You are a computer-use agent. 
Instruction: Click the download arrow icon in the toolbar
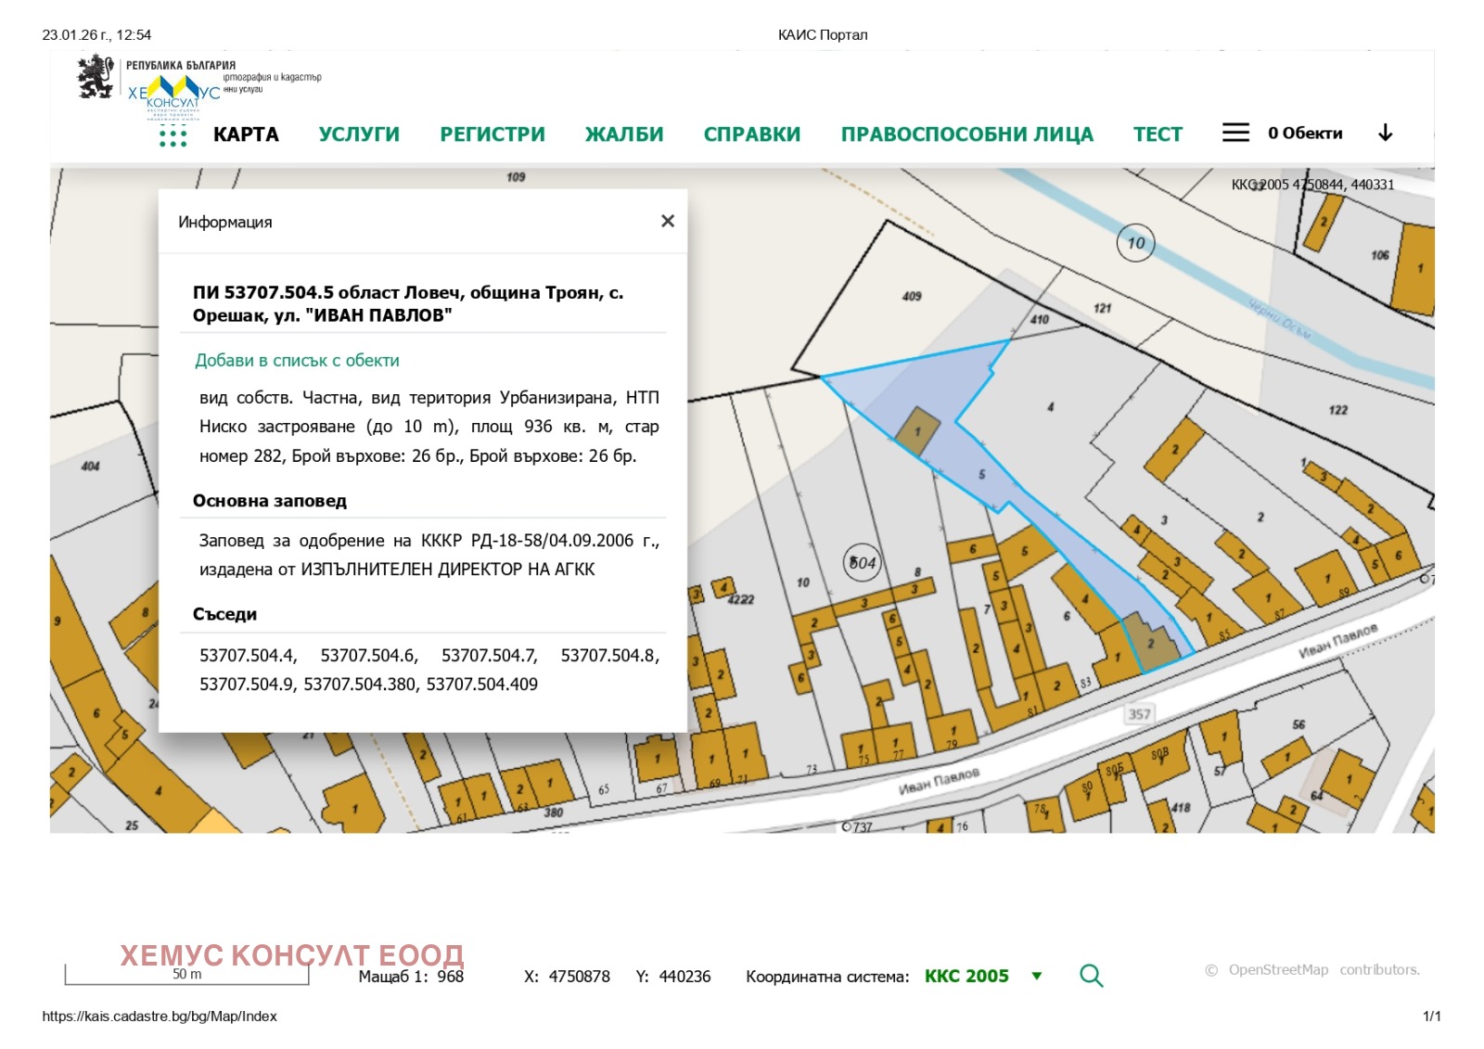pos(1386,133)
